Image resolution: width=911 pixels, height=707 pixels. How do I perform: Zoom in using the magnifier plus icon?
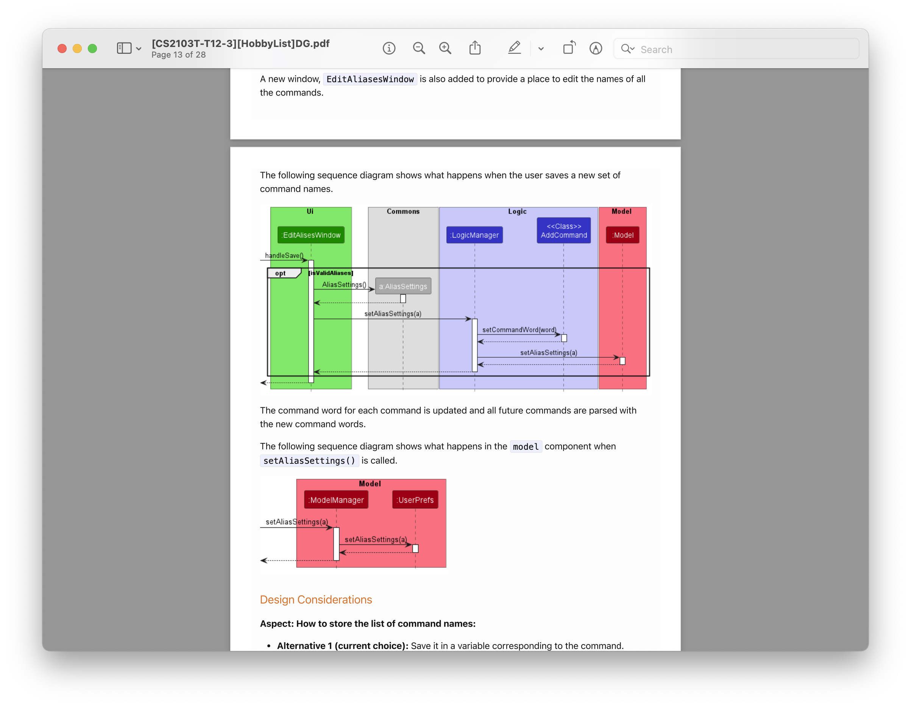(x=445, y=48)
